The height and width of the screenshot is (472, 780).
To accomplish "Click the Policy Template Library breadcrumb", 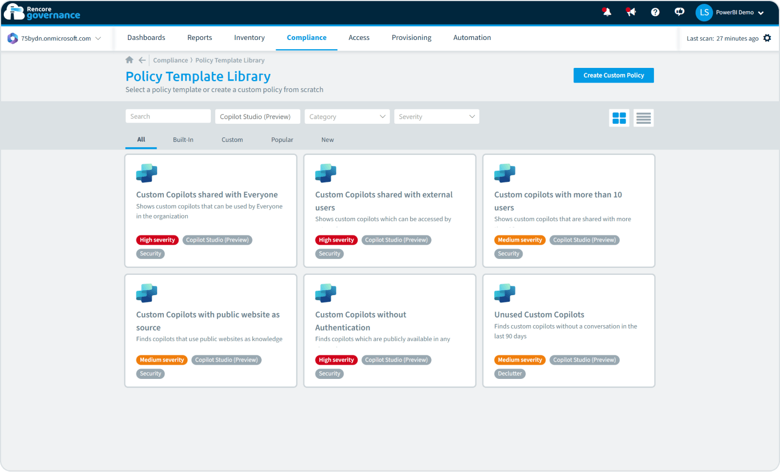I will pos(230,60).
